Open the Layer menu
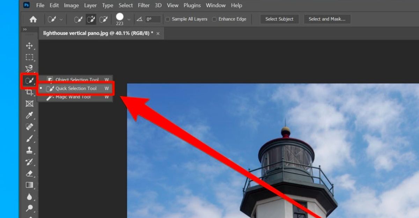 (90, 5)
